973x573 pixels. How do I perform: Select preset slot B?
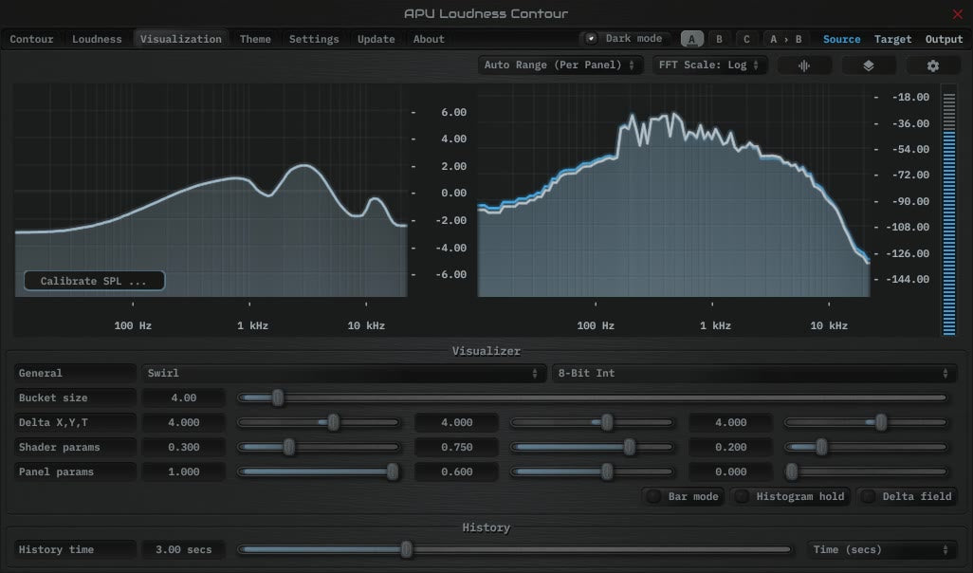pyautogui.click(x=719, y=39)
